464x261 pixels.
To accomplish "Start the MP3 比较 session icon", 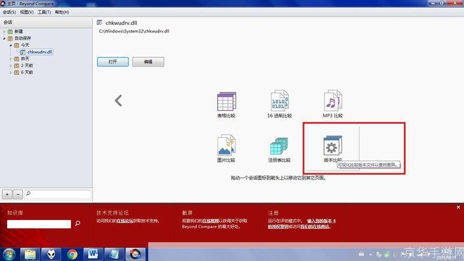I will [333, 101].
